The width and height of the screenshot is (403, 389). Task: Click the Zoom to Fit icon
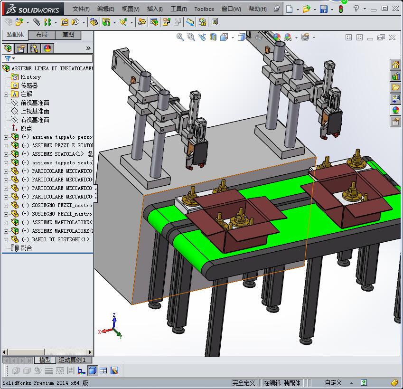coord(180,37)
